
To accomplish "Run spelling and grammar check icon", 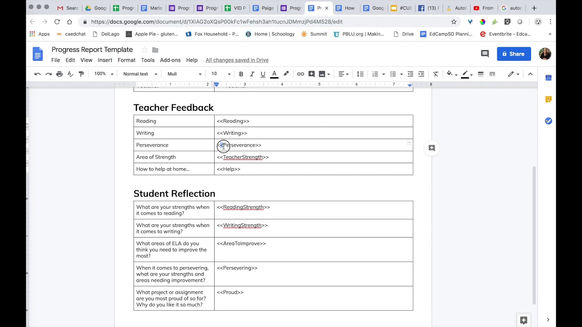I will (70, 74).
